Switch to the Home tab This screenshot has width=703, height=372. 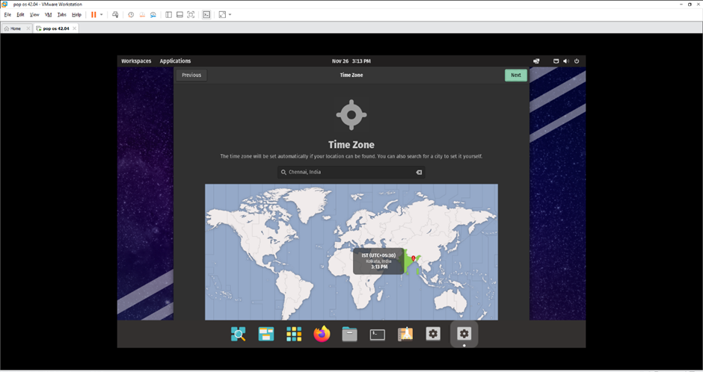click(15, 28)
